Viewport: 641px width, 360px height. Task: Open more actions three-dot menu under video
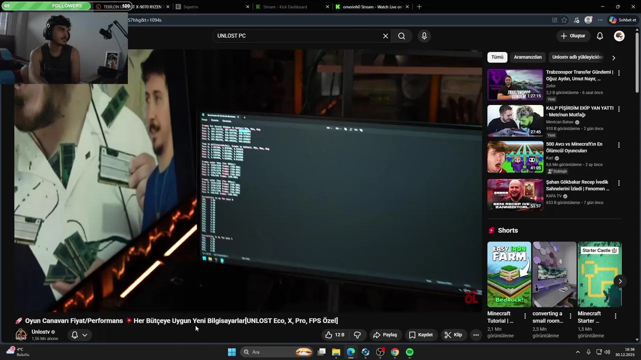click(x=476, y=335)
